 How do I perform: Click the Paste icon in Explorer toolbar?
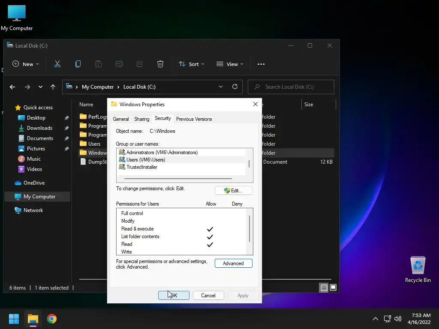99,64
